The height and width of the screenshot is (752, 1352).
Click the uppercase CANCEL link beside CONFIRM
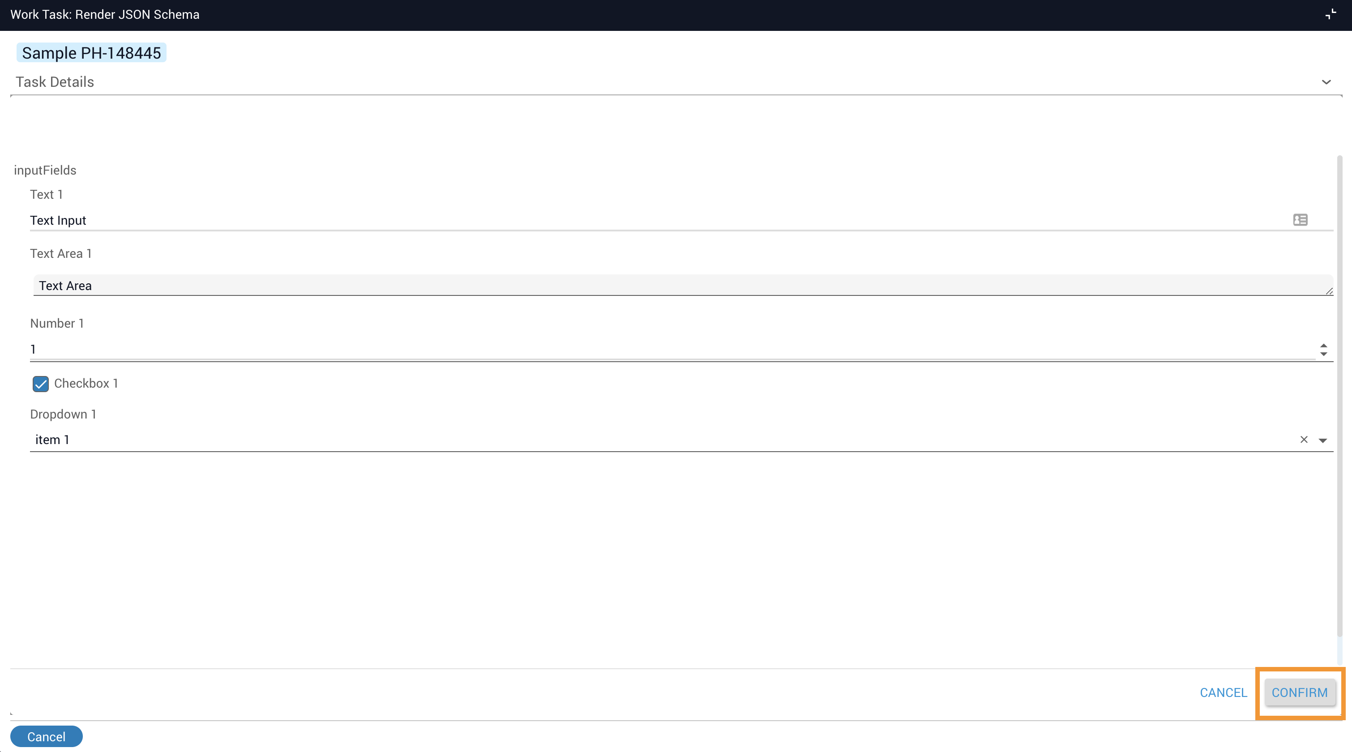point(1223,693)
